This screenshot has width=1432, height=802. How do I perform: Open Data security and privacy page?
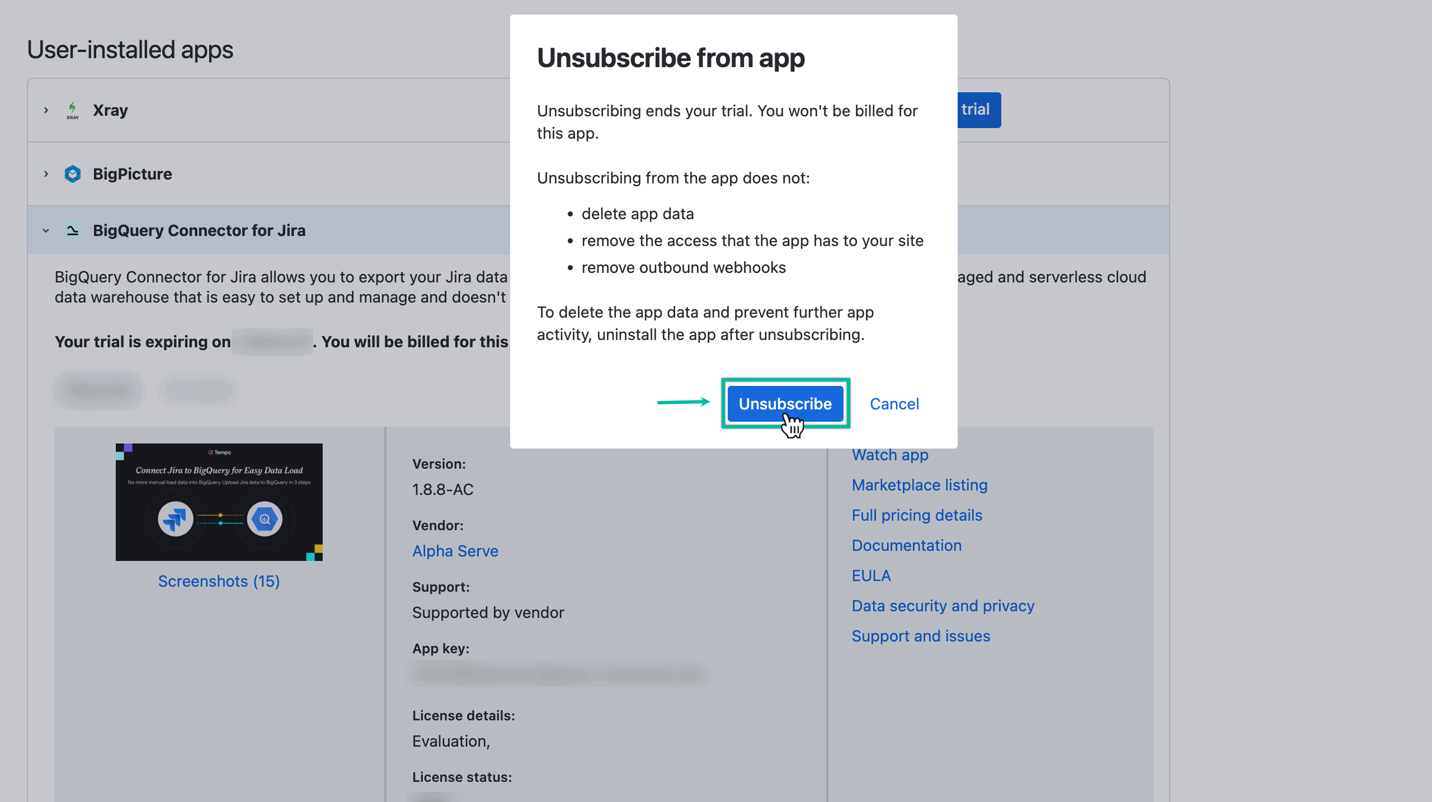coord(943,606)
